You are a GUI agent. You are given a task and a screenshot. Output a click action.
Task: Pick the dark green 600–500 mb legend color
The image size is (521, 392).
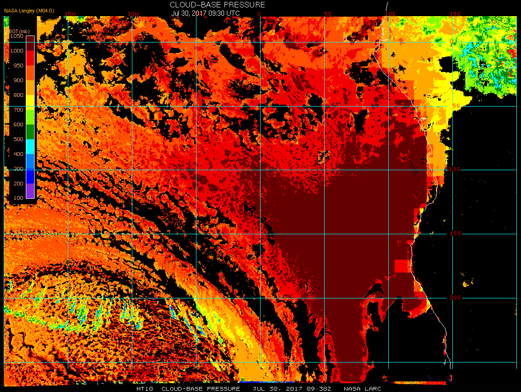click(x=30, y=132)
